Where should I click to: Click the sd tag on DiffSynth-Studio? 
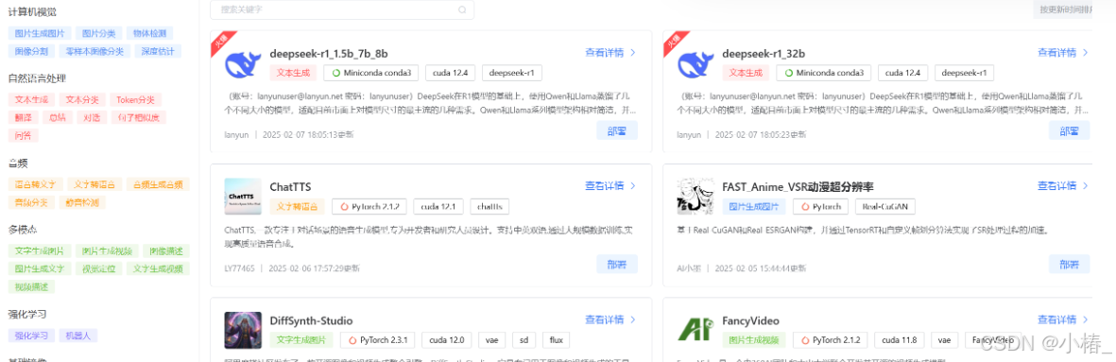[524, 340]
